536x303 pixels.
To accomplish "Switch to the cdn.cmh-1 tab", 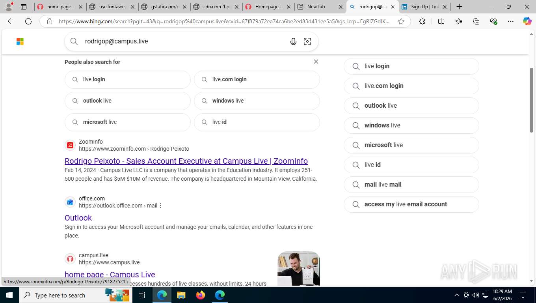I will [x=216, y=7].
